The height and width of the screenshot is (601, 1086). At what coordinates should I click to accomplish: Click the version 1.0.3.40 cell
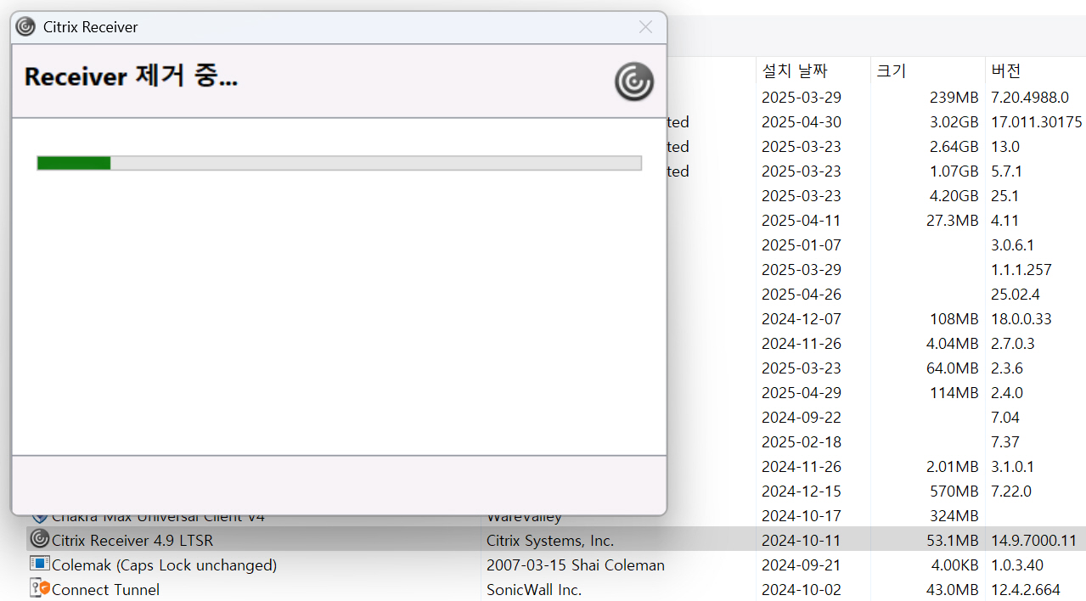[x=1016, y=564]
